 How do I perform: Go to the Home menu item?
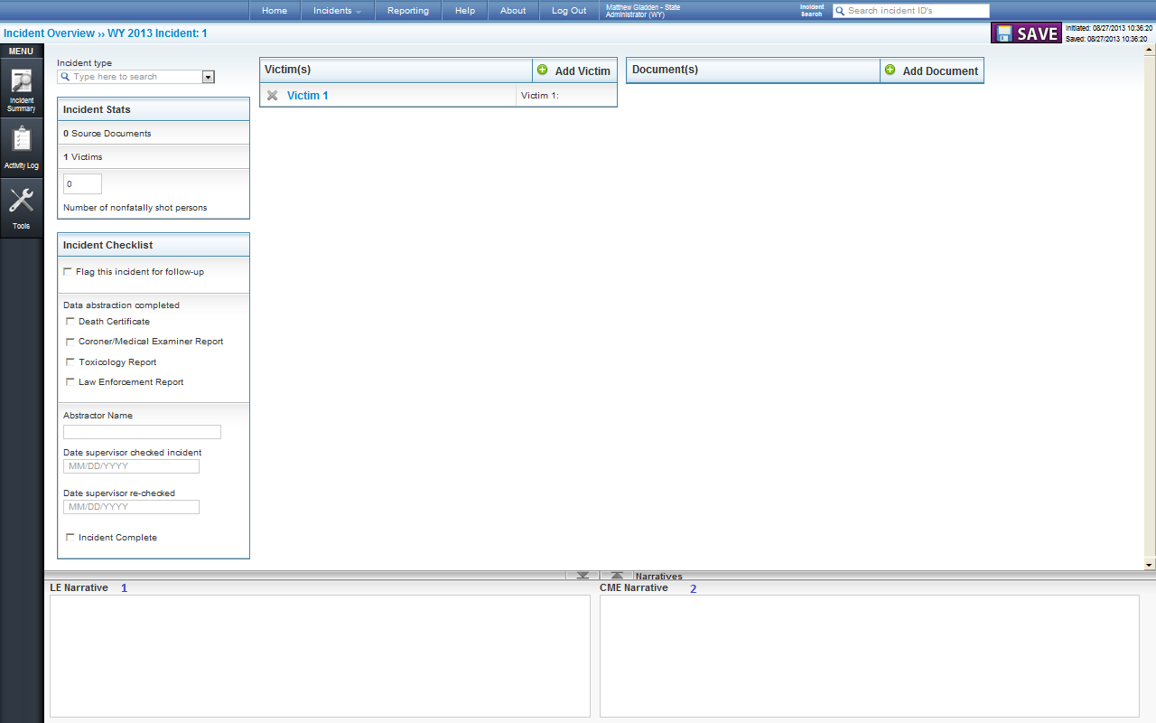[275, 11]
